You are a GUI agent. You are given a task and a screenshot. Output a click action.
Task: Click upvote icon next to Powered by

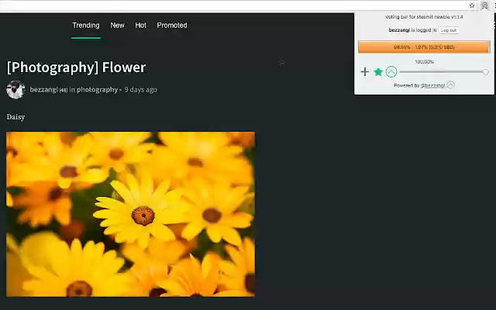(x=451, y=84)
